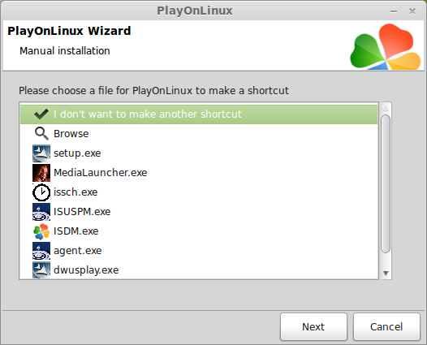
Task: Click the colorful clover icon for ISDM.exe
Action: point(41,231)
